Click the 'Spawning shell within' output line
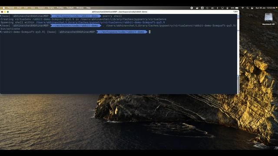The height and width of the screenshot is (156, 278). 83,23
